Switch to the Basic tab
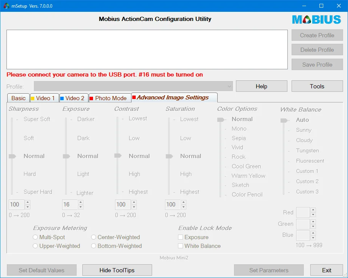 point(18,98)
